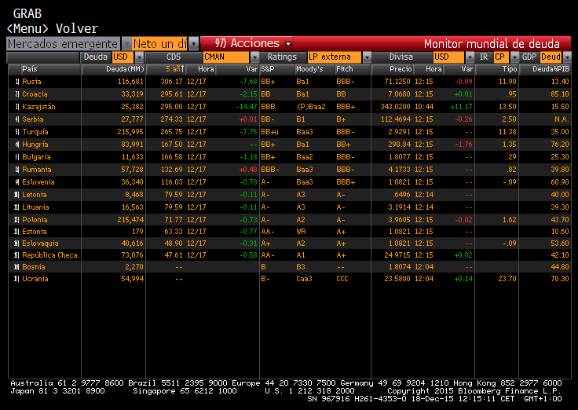Open the Deuda USD currency dropdown arrow
The image size is (578, 410).
[139, 57]
